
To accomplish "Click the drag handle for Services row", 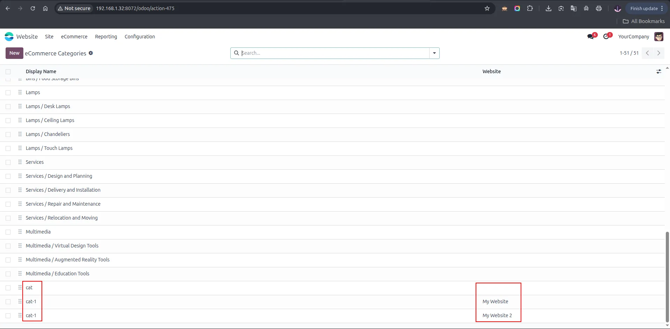I will pyautogui.click(x=20, y=162).
